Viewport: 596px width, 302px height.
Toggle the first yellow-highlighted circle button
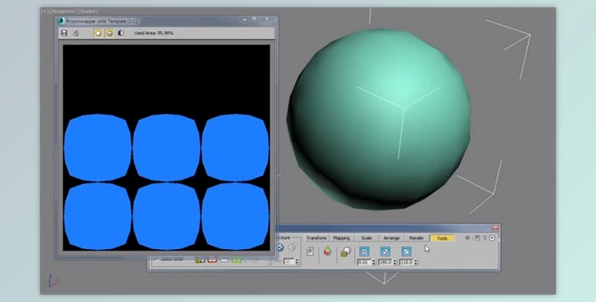[98, 33]
